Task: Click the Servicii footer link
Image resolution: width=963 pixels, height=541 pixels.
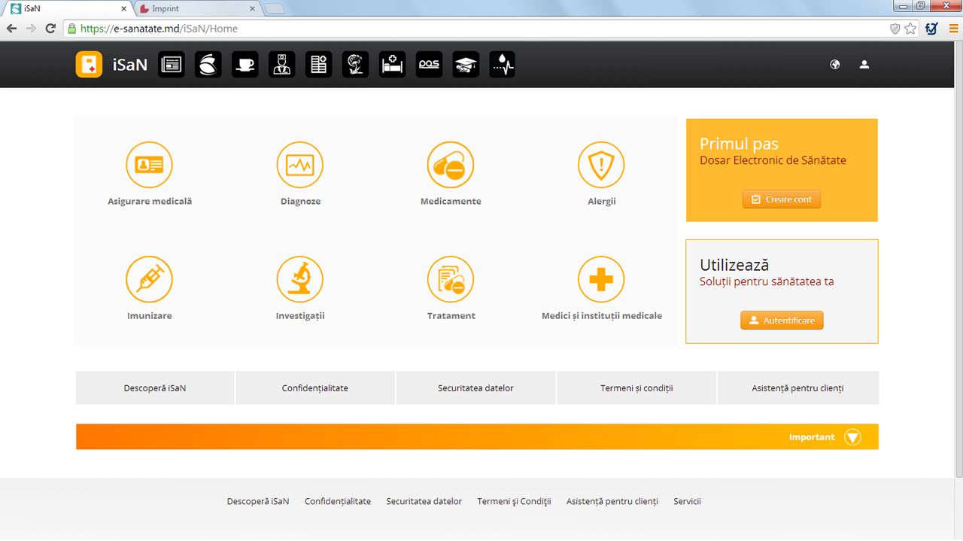Action: click(687, 501)
